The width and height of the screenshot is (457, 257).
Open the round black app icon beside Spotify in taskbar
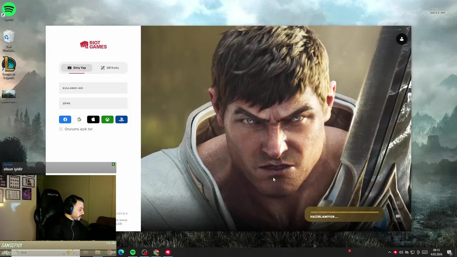[145, 252]
